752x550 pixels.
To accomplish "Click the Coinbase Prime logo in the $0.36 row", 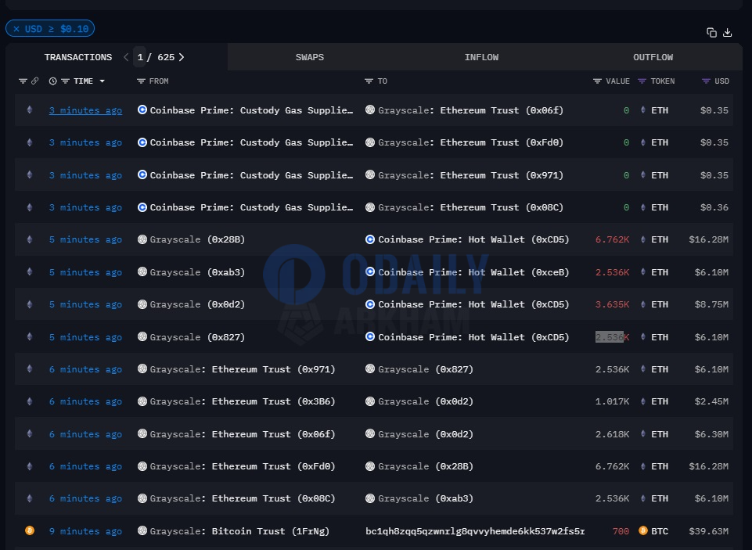I will [142, 207].
